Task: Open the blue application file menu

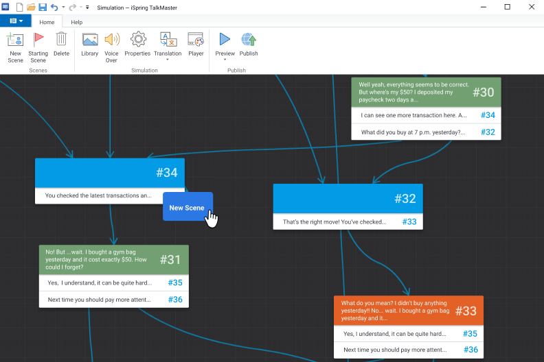Action: pyautogui.click(x=16, y=21)
